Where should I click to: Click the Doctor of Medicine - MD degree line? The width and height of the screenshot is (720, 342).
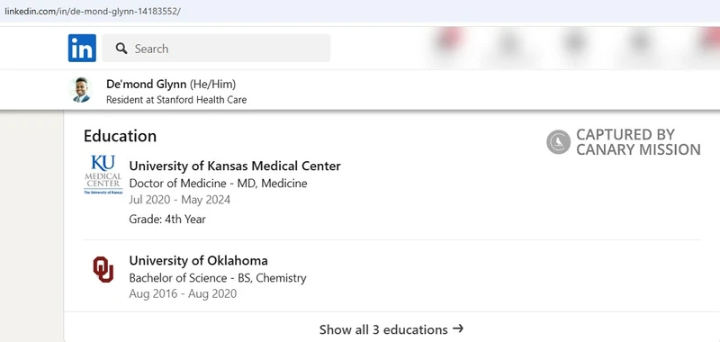(x=218, y=184)
